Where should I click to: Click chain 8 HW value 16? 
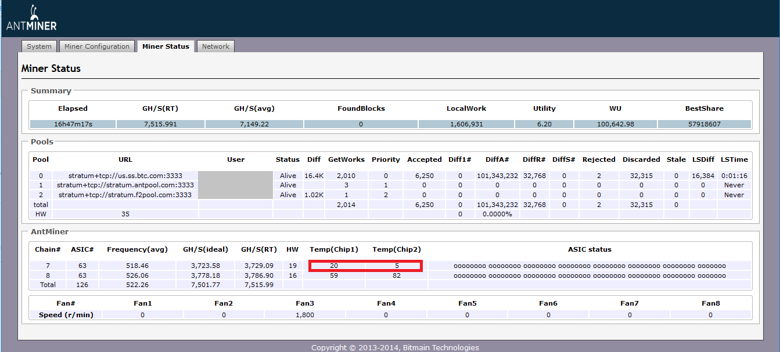pos(292,275)
